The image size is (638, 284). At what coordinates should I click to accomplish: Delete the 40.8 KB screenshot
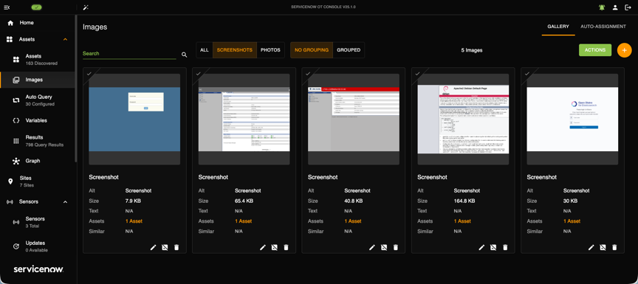[396, 247]
